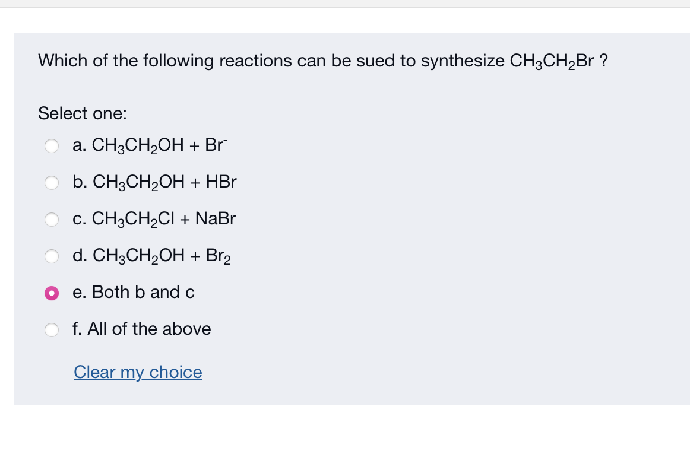
Task: Click the radio button beside option f
Action: 52,329
